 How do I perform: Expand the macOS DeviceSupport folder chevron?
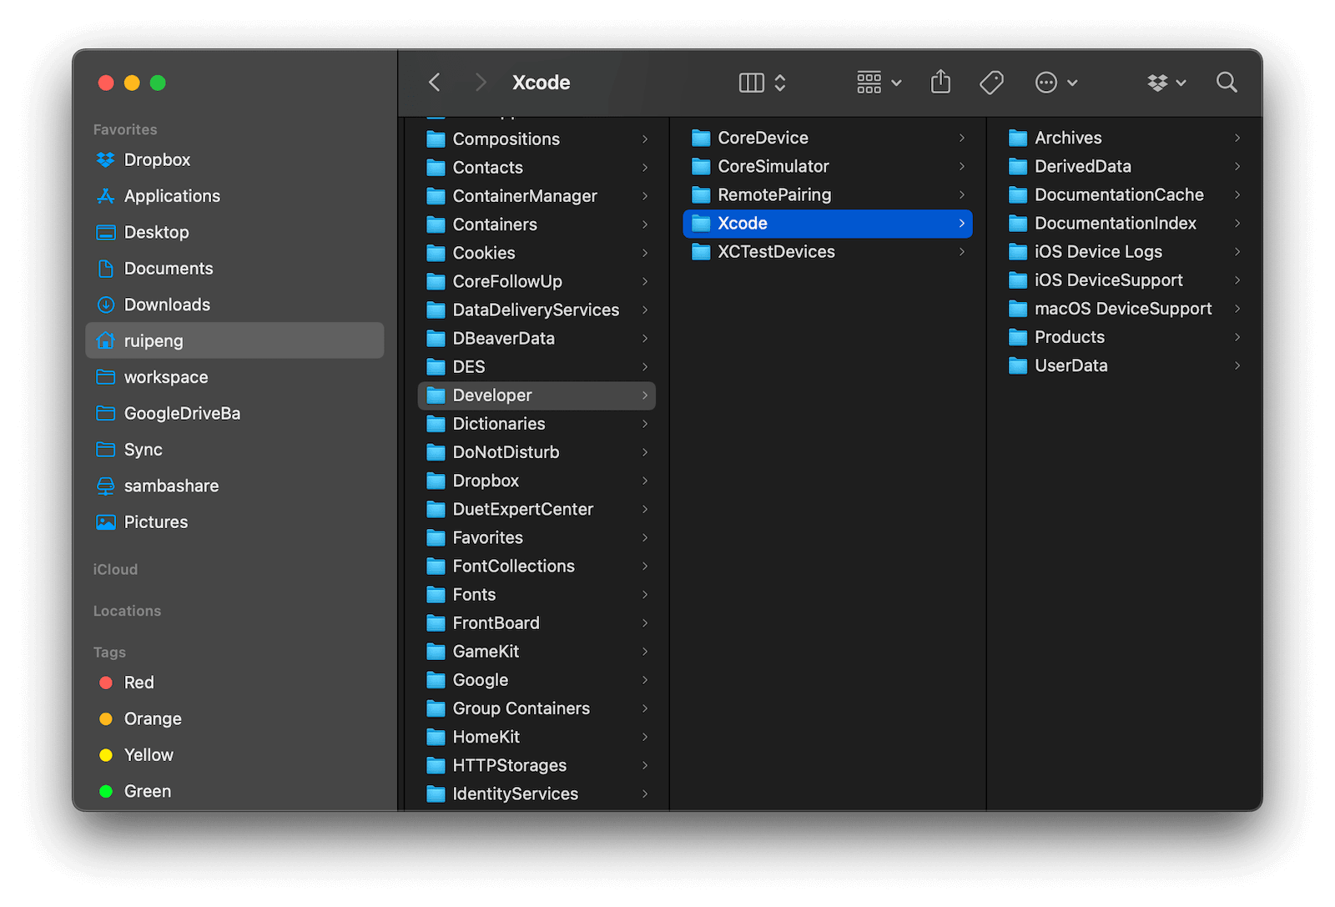coord(1237,309)
